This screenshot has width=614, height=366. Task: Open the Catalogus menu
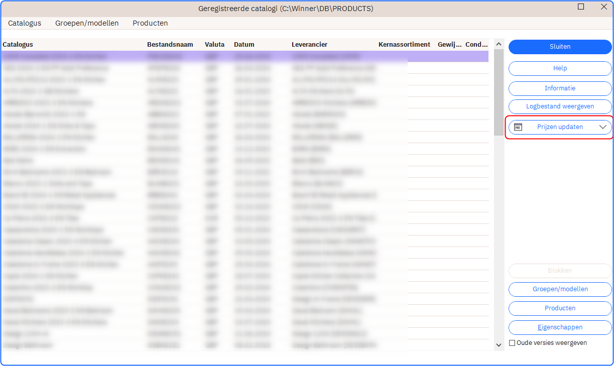25,23
